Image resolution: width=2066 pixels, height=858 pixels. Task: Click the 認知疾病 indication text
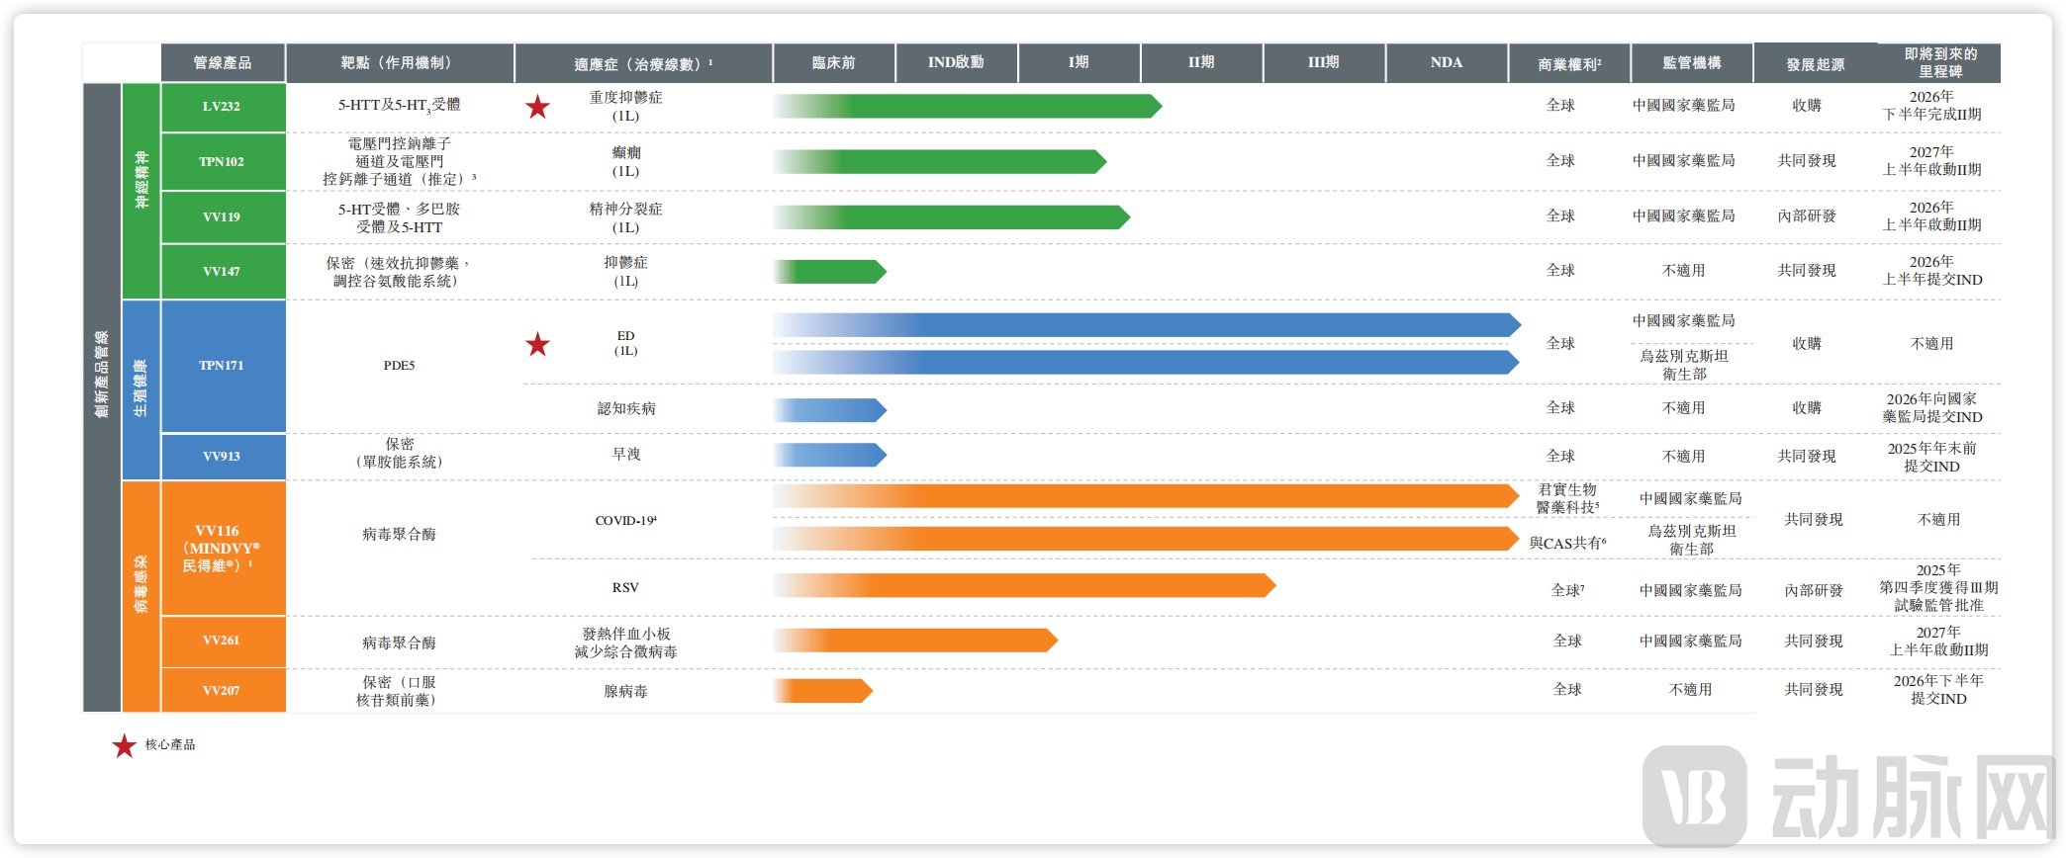pyautogui.click(x=625, y=408)
